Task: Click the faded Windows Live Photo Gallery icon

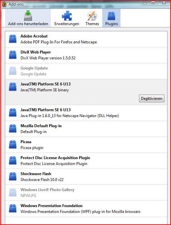Action: (13, 192)
